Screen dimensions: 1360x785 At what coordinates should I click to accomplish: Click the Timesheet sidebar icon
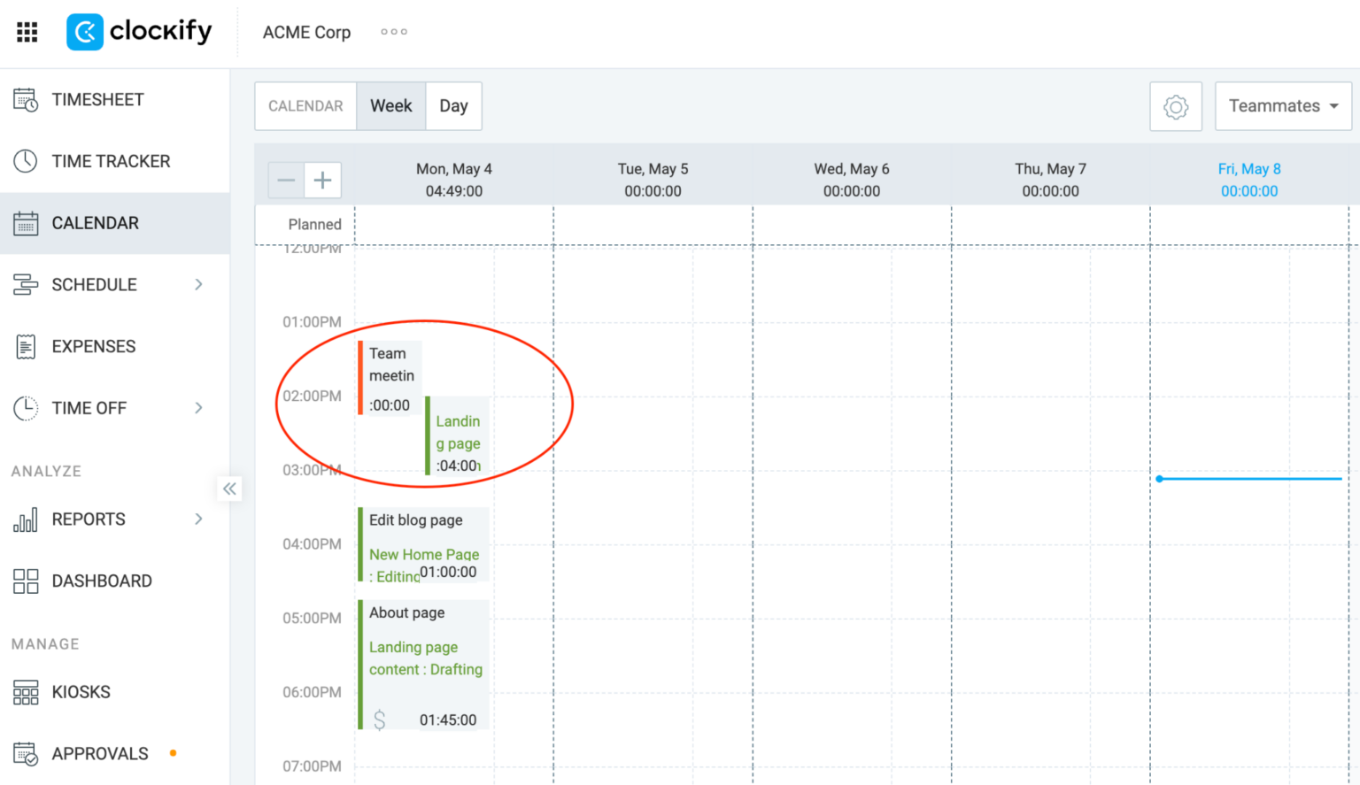(x=26, y=100)
